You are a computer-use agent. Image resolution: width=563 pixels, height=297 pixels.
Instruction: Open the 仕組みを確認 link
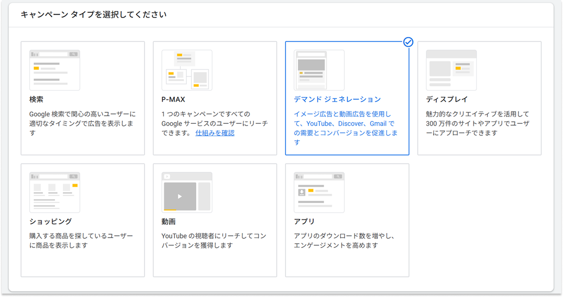(x=215, y=133)
